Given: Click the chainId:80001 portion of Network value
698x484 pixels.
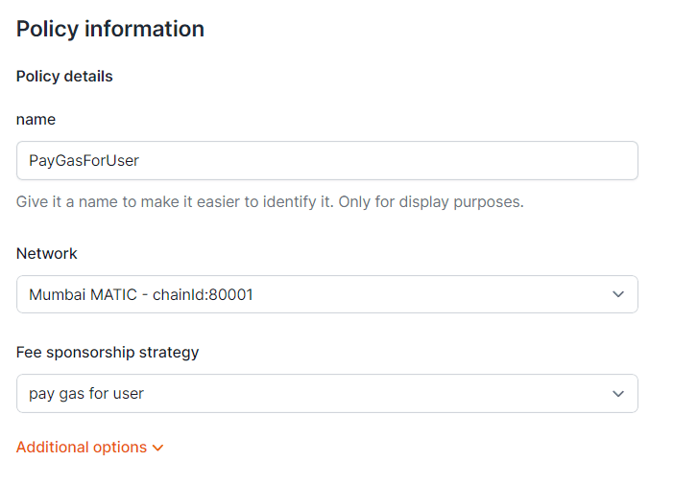Looking at the screenshot, I should [203, 294].
